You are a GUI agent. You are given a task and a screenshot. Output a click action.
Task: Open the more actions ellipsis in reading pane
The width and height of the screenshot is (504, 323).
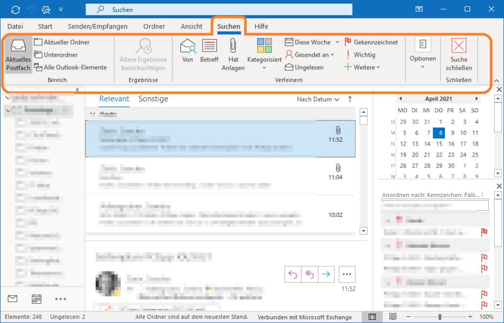pos(347,274)
